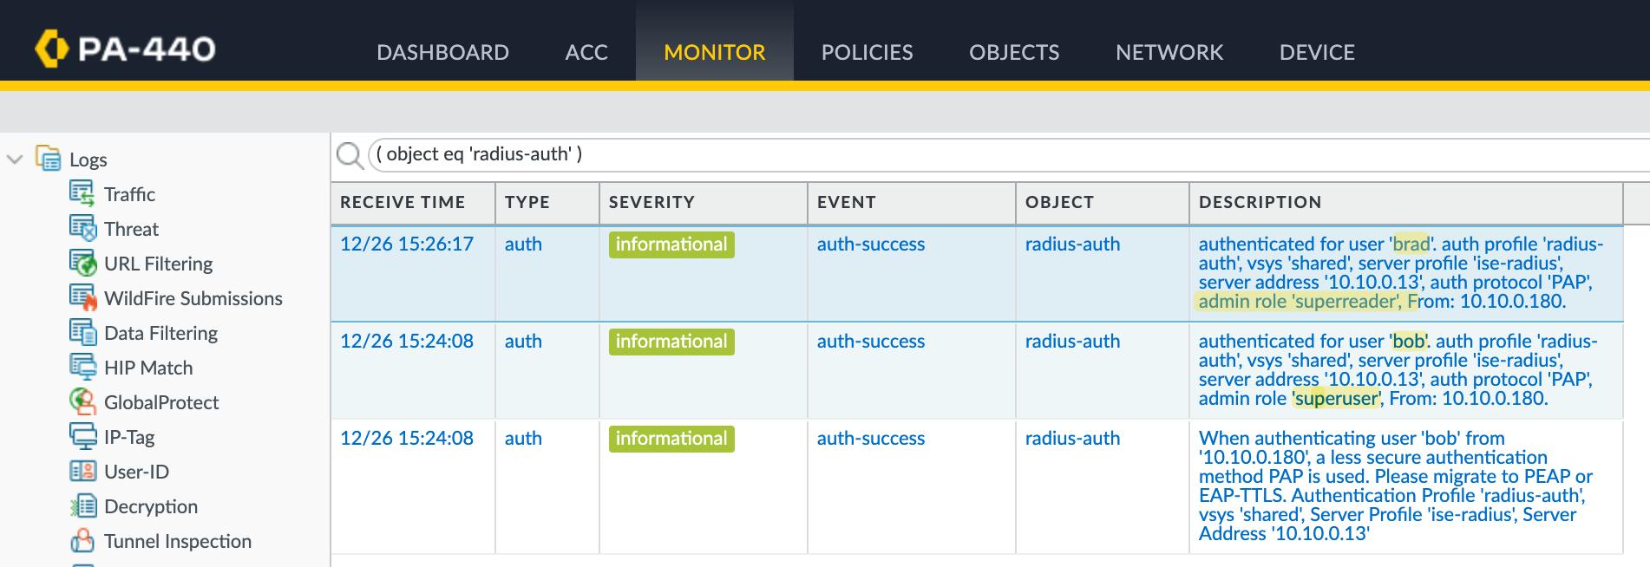Select Decryption in the Logs tree
Screen dimensions: 1650x567
(151, 506)
